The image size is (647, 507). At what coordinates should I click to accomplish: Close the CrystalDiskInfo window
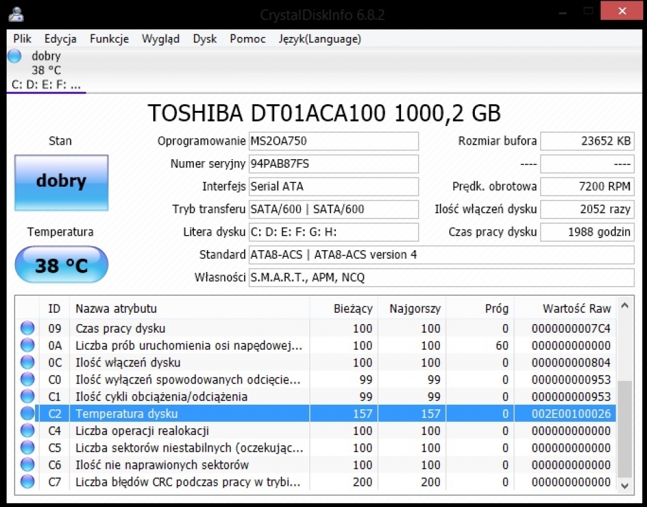point(622,11)
